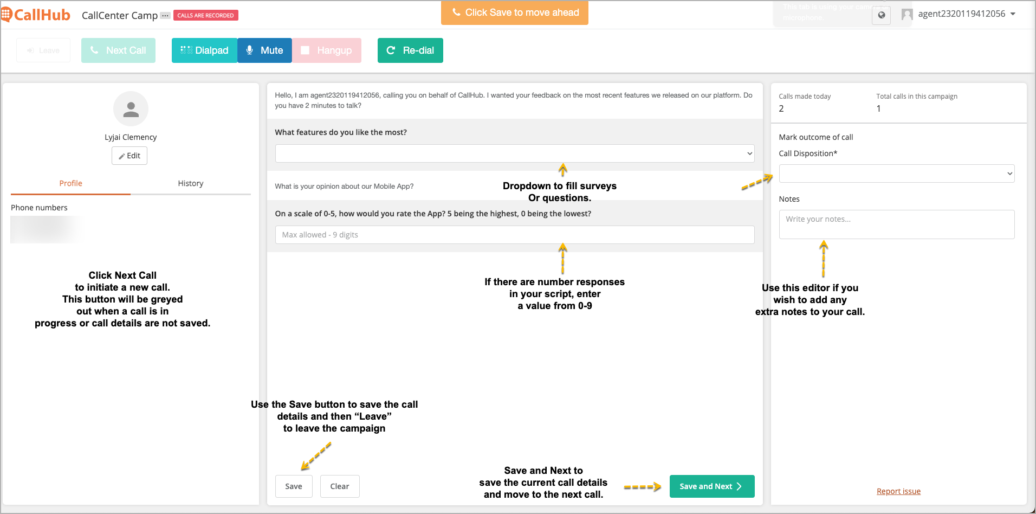This screenshot has width=1036, height=514.
Task: Clear the survey responses
Action: pos(340,486)
